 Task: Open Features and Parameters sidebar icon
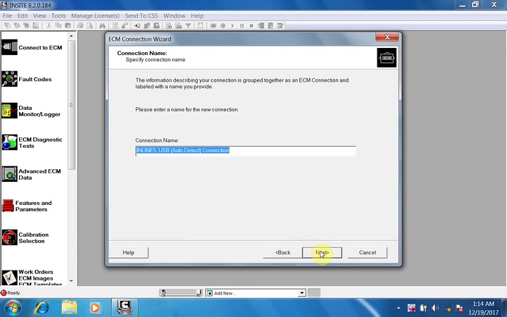click(x=8, y=206)
